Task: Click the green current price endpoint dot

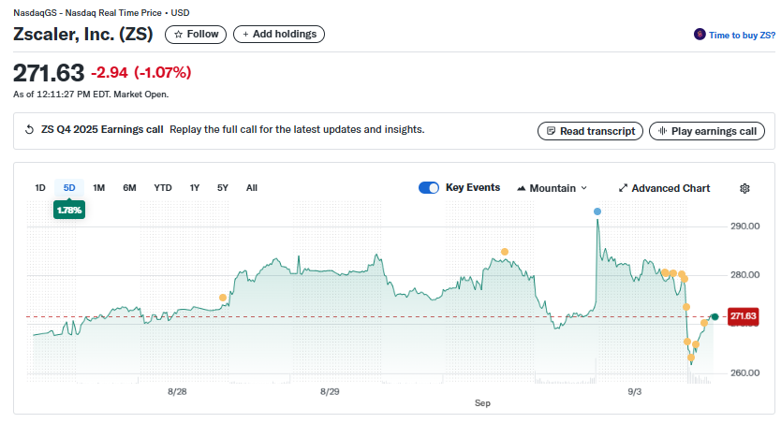Action: (x=715, y=317)
